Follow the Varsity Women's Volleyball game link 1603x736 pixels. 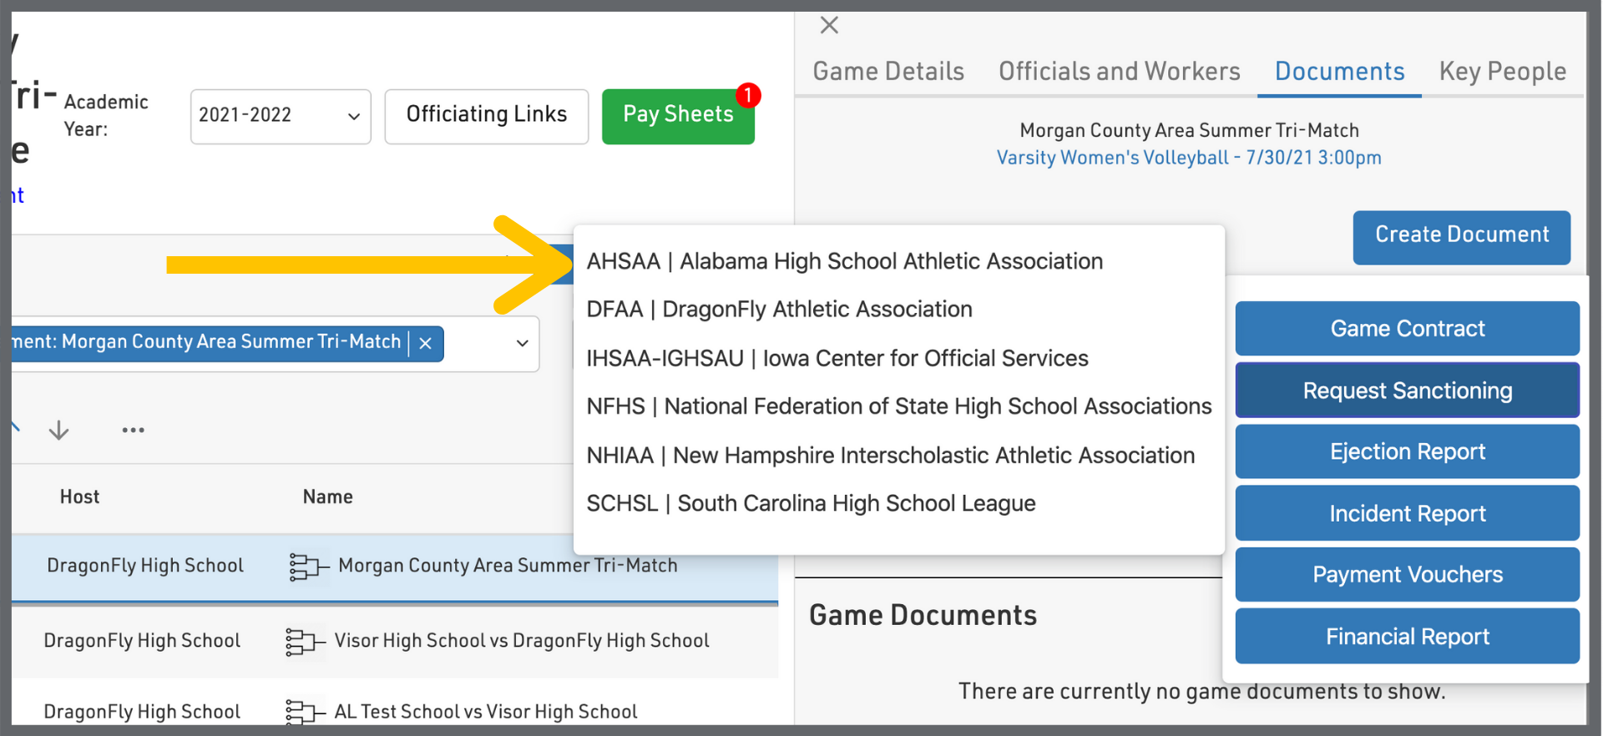1188,158
